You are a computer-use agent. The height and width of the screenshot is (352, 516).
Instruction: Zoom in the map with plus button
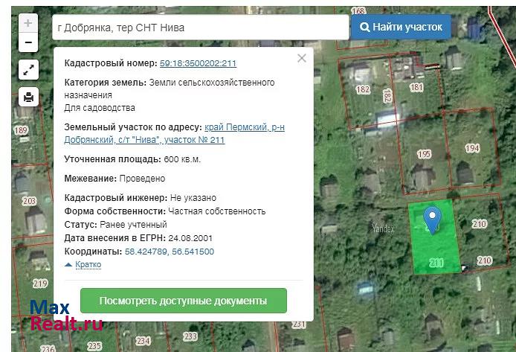(28, 23)
